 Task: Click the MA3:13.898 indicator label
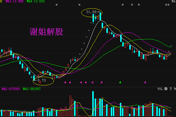(14, 1)
